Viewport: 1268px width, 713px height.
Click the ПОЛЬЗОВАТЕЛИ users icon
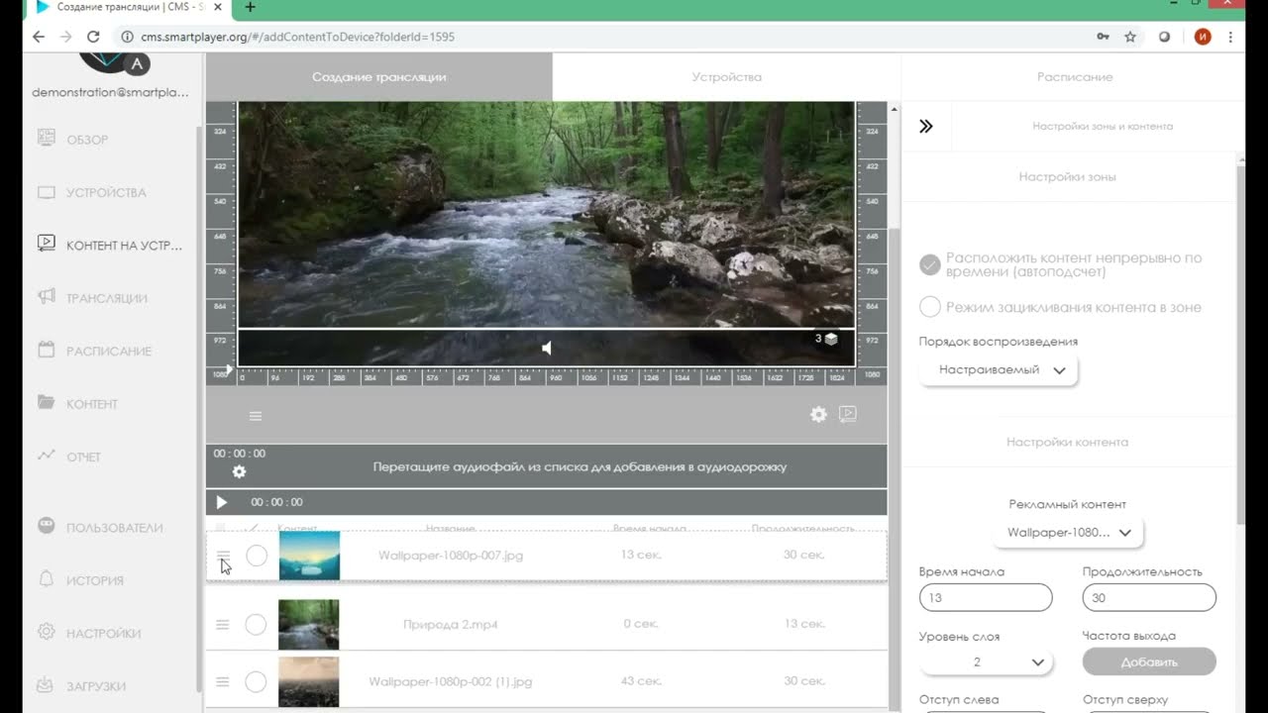click(x=47, y=526)
